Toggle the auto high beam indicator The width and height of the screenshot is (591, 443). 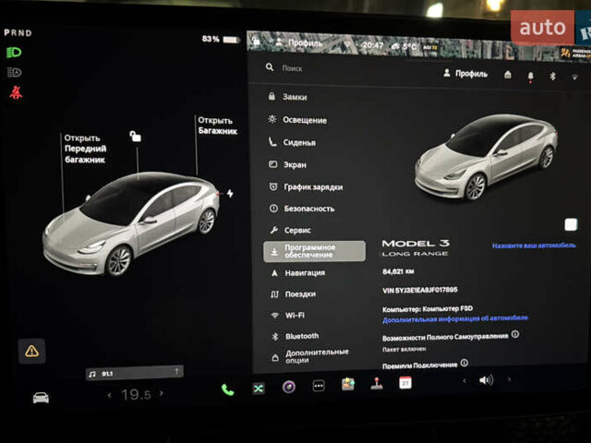click(14, 72)
